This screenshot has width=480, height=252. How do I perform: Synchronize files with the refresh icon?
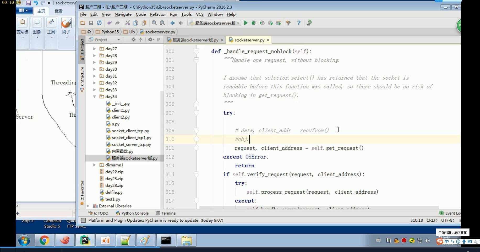click(99, 23)
